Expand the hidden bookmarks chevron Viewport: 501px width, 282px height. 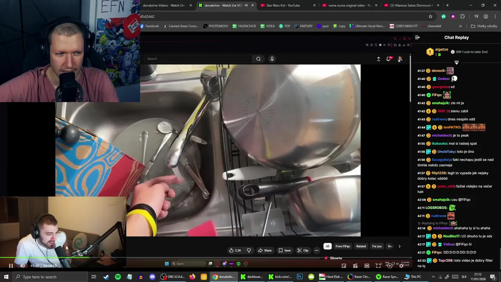[x=460, y=26]
